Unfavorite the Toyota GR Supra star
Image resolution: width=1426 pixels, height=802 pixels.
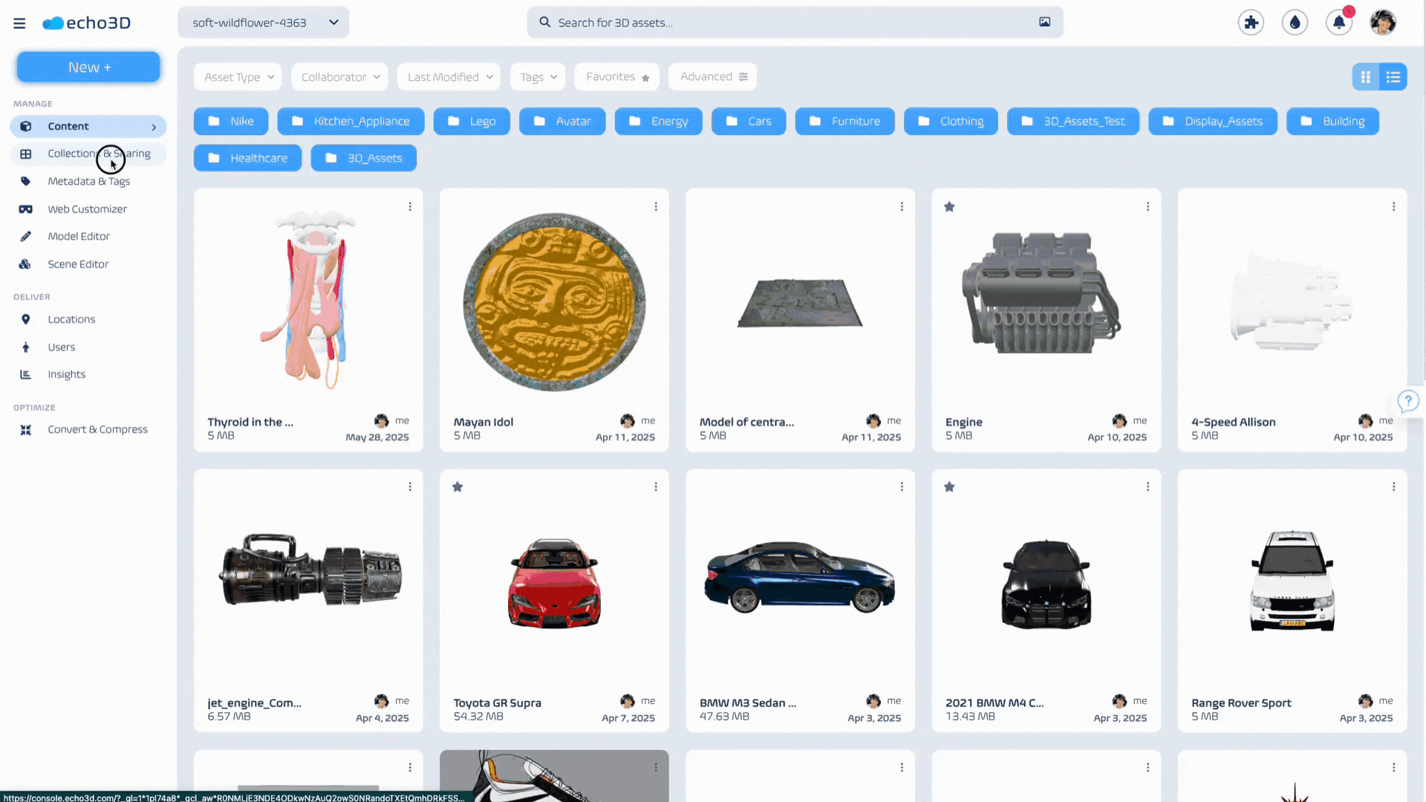click(x=458, y=486)
